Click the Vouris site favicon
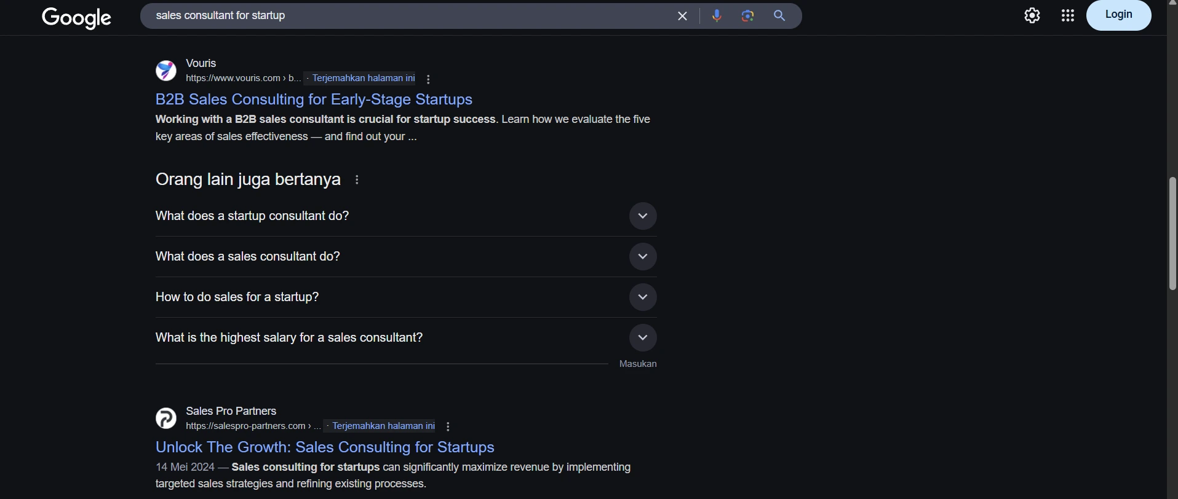This screenshot has height=499, width=1178. pos(166,71)
